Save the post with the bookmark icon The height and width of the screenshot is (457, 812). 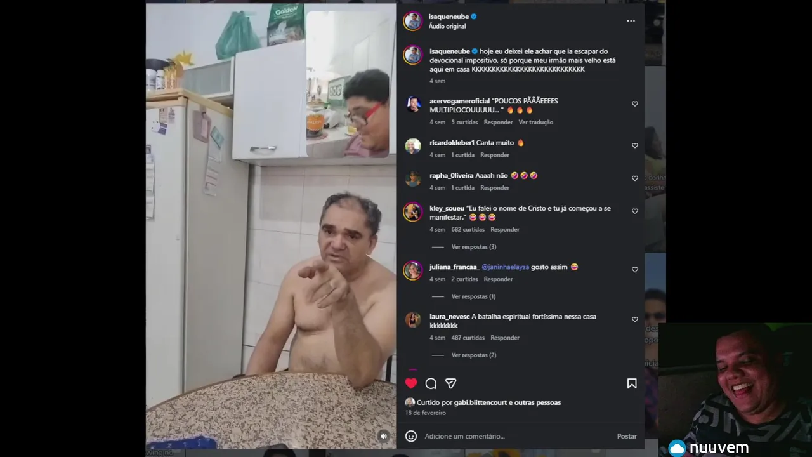coord(632,383)
